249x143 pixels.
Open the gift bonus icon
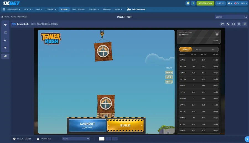pos(188,3)
